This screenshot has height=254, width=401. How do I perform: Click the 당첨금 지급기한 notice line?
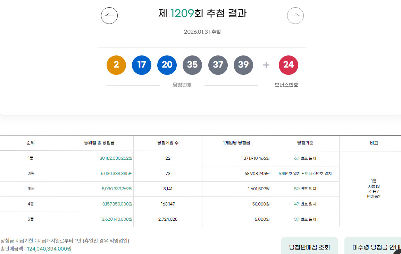(65, 241)
